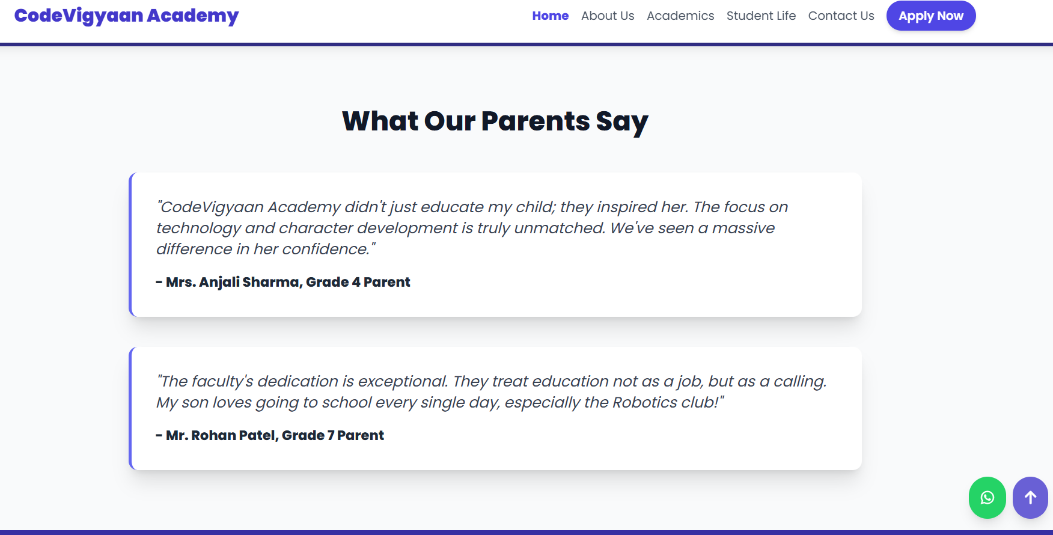Image resolution: width=1053 pixels, height=535 pixels.
Task: Go to Contact Us
Action: click(x=841, y=16)
